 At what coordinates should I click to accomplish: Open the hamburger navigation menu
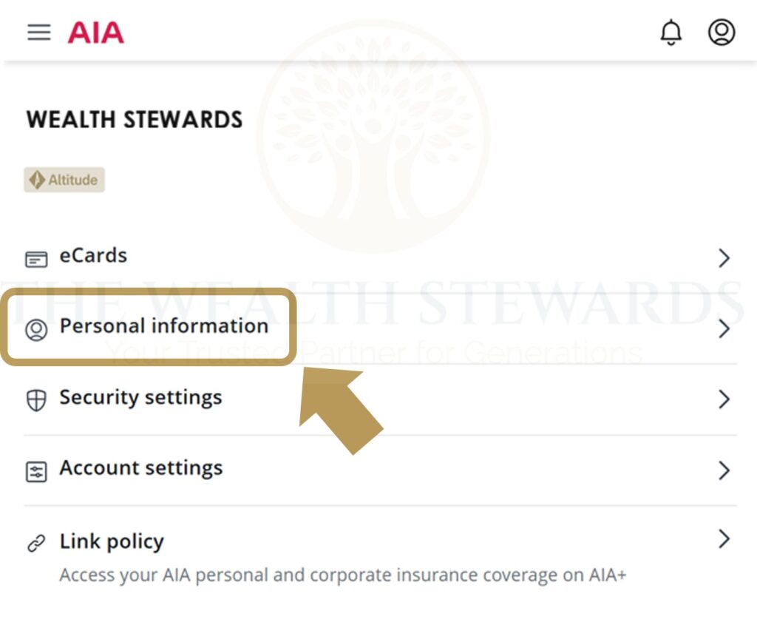(39, 33)
